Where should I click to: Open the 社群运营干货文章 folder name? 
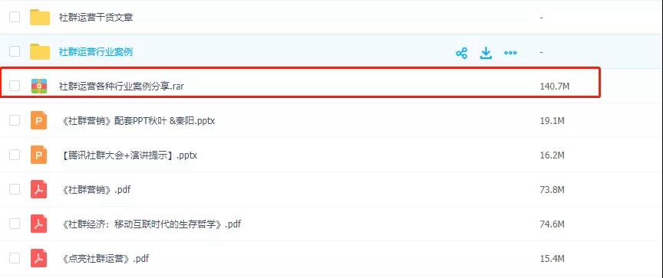(96, 18)
